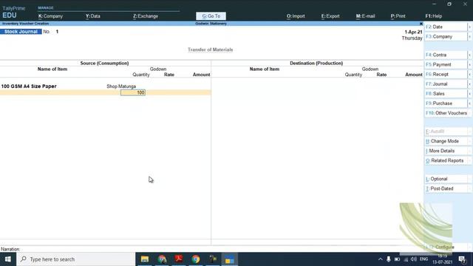Select F7: Journal voucher type
The image size is (473, 266).
(x=446, y=83)
